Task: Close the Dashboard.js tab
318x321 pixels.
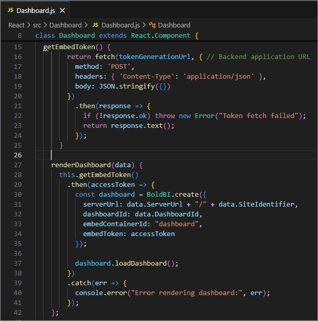Action: click(x=62, y=10)
